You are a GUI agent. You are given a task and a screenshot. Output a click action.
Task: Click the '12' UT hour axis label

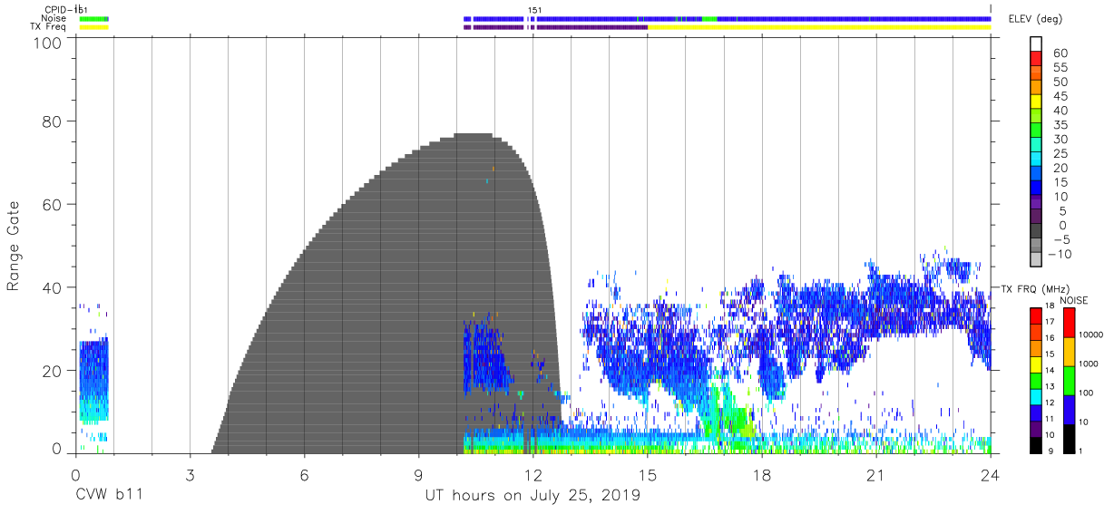pos(533,474)
